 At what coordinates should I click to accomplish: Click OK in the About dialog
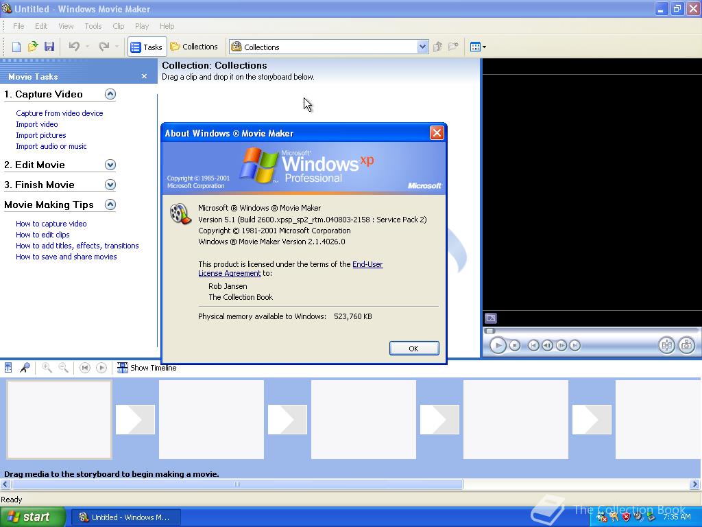tap(413, 348)
